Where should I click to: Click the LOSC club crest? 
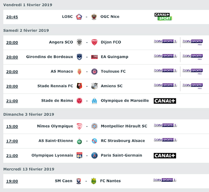(x=79, y=17)
